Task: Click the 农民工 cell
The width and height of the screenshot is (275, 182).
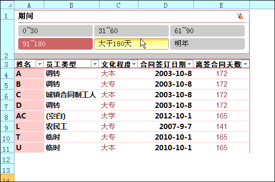Action: click(72, 127)
